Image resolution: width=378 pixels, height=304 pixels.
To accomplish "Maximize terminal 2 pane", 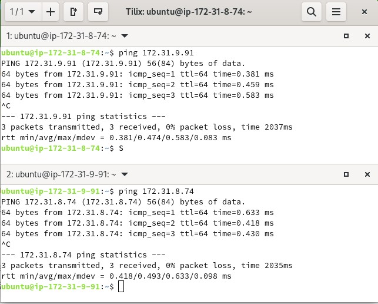I will (x=346, y=174).
